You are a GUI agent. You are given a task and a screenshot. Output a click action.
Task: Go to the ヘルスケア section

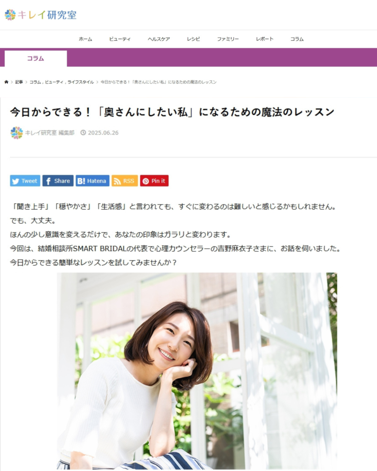[159, 39]
